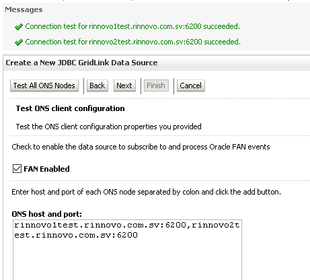Click the ONS host and port label
The width and height of the screenshot is (310, 280).
click(x=46, y=214)
